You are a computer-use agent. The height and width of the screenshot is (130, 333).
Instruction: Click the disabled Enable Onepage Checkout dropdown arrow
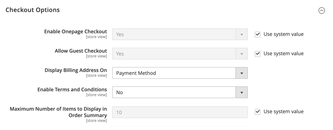coord(241,35)
